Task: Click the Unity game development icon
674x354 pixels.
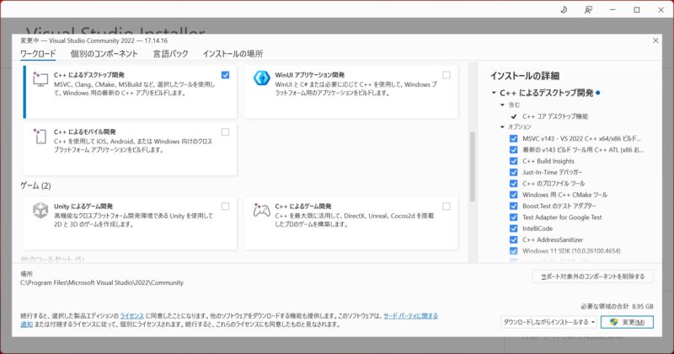Action: click(40, 210)
